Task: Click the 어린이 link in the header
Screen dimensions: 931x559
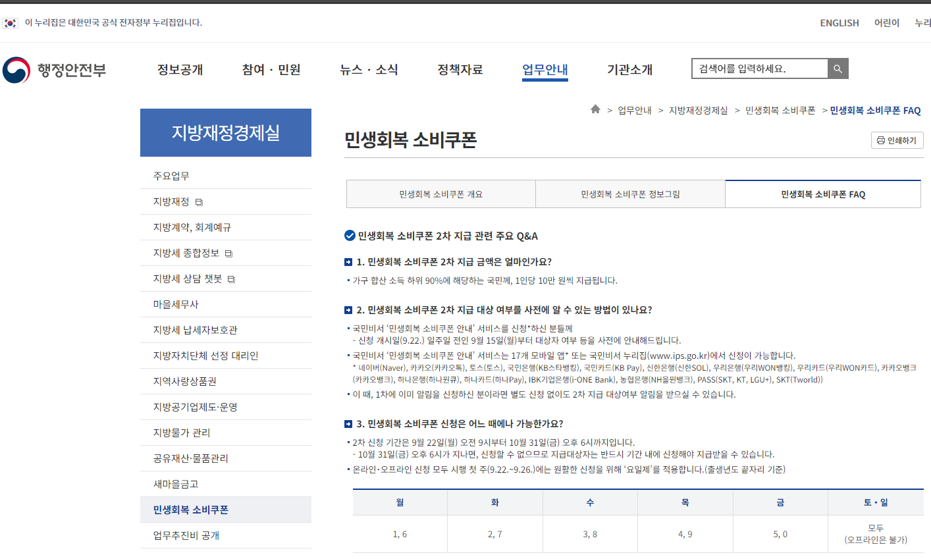Action: coord(886,23)
